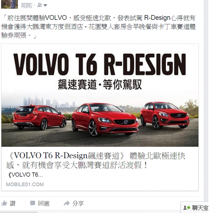Open the audience selector dropdown arrow
This screenshot has width=215, height=213.
45,5
